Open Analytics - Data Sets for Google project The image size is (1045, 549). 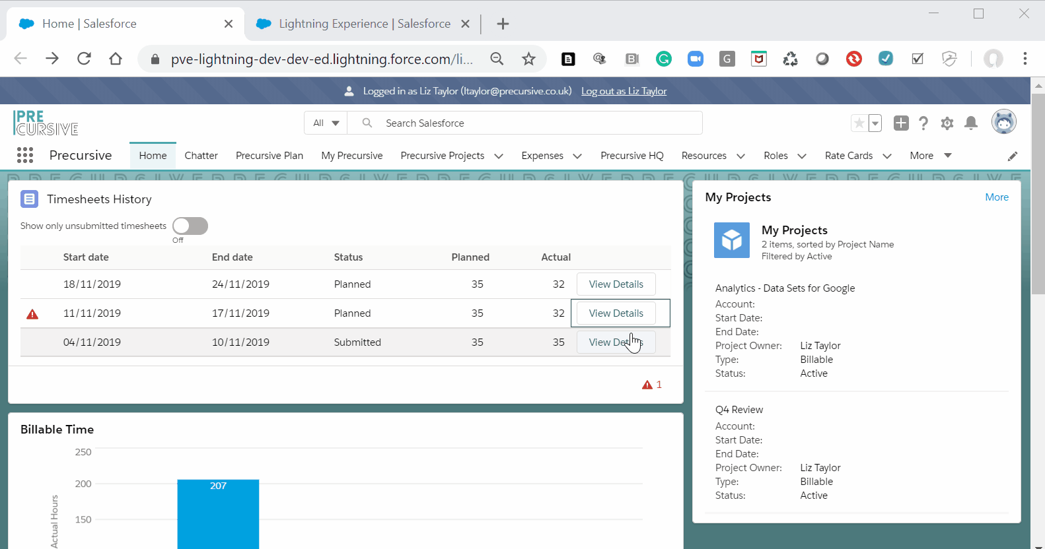click(x=785, y=288)
